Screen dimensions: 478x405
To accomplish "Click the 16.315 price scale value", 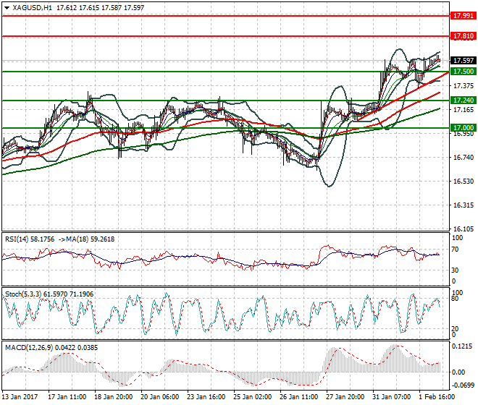I will click(x=464, y=205).
